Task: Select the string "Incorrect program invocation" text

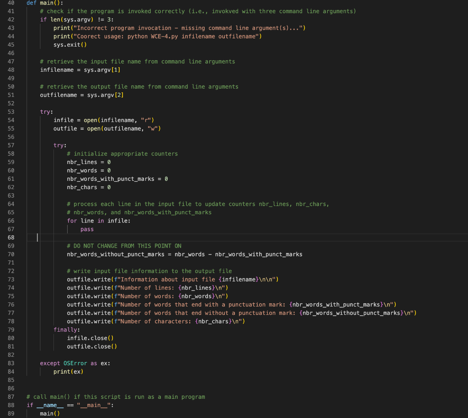Action: coord(120,27)
